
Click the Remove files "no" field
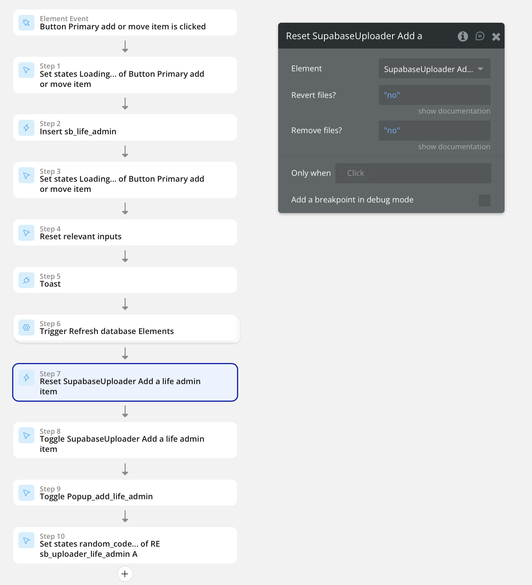(434, 130)
